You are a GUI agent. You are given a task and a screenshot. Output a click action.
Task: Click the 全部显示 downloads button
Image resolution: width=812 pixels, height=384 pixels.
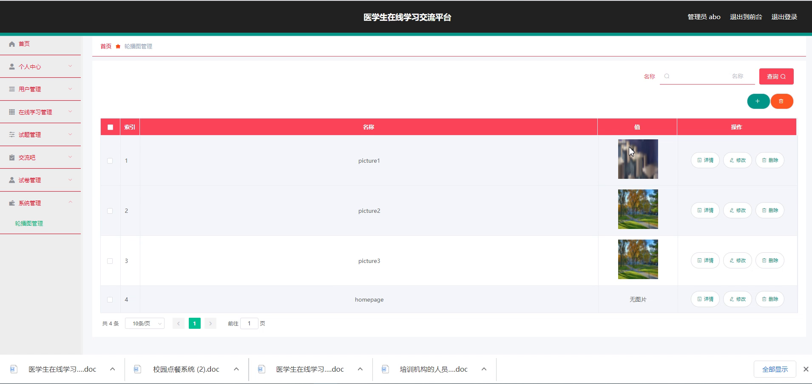775,369
